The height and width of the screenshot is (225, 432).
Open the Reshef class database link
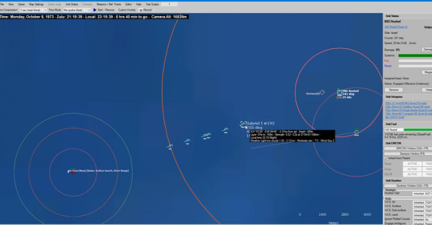pyautogui.click(x=396, y=27)
